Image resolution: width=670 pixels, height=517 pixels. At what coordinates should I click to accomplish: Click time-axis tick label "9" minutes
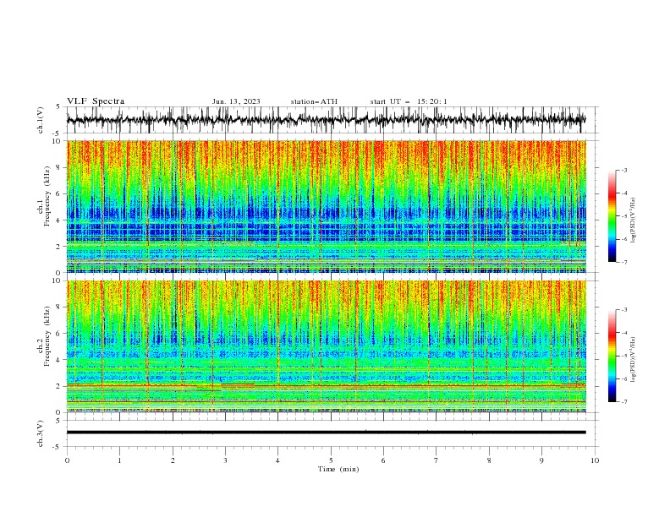541,460
